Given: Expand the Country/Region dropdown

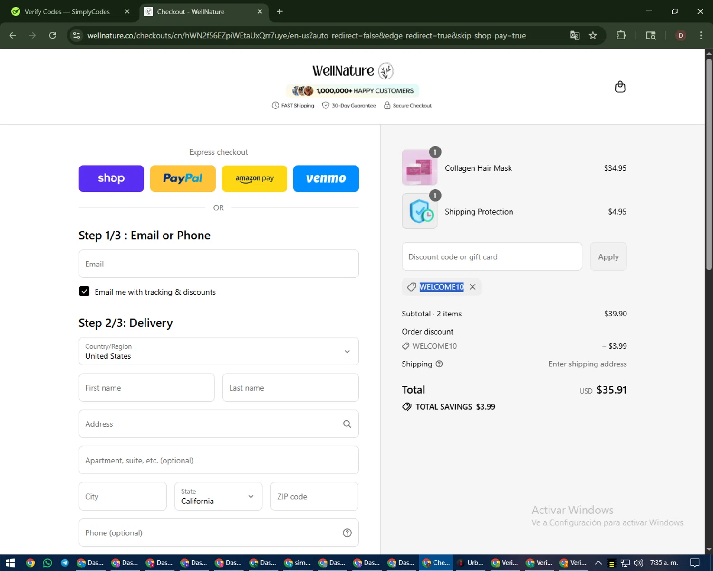Looking at the screenshot, I should pyautogui.click(x=219, y=351).
